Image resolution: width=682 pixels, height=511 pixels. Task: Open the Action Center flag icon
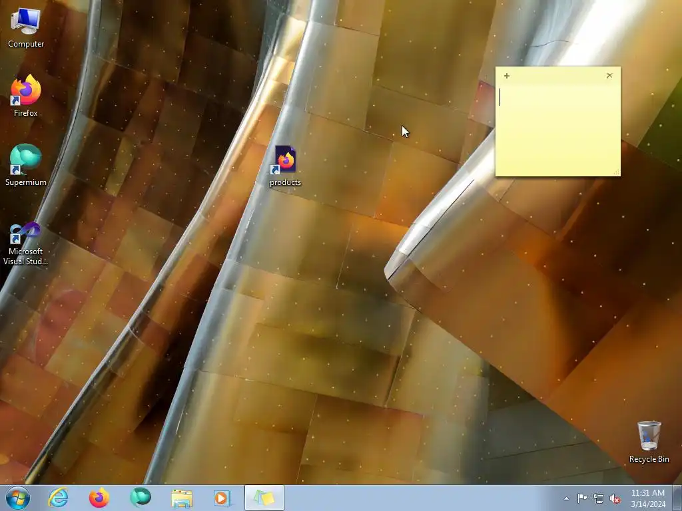(582, 498)
